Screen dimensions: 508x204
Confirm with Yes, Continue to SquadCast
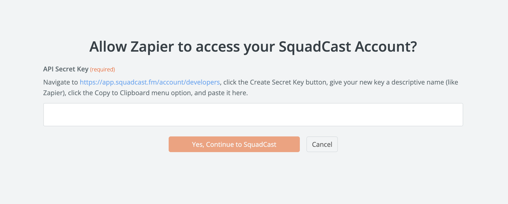tap(234, 144)
